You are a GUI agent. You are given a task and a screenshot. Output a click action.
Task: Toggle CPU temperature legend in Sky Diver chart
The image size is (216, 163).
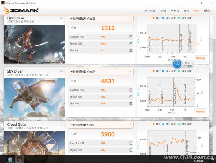point(185,71)
